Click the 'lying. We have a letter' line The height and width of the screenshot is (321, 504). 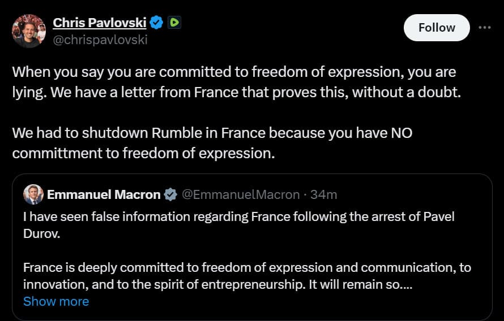237,93
